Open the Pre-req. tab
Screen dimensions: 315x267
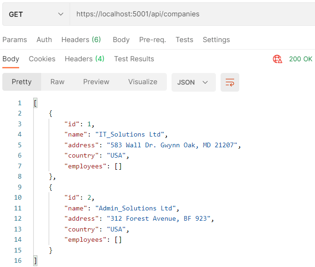[x=153, y=40]
